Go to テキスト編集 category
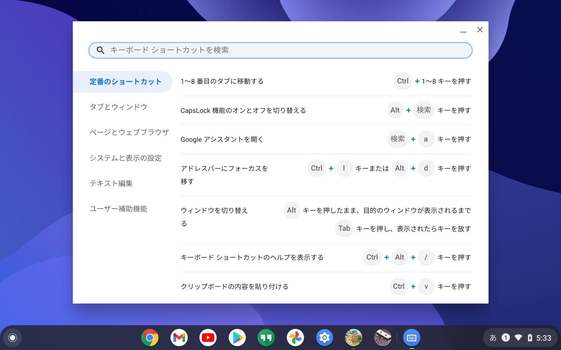 [111, 183]
